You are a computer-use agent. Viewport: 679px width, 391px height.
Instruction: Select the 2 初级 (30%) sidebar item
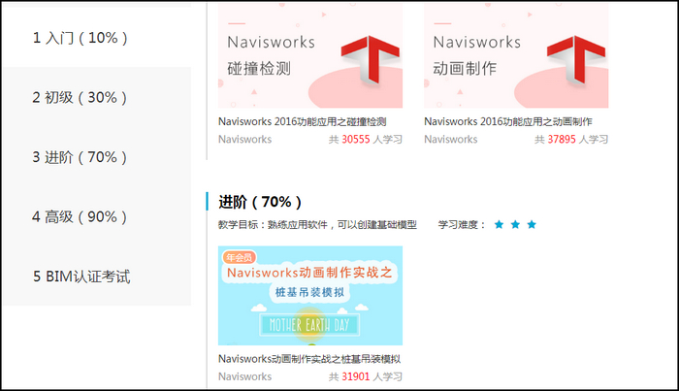pos(97,97)
